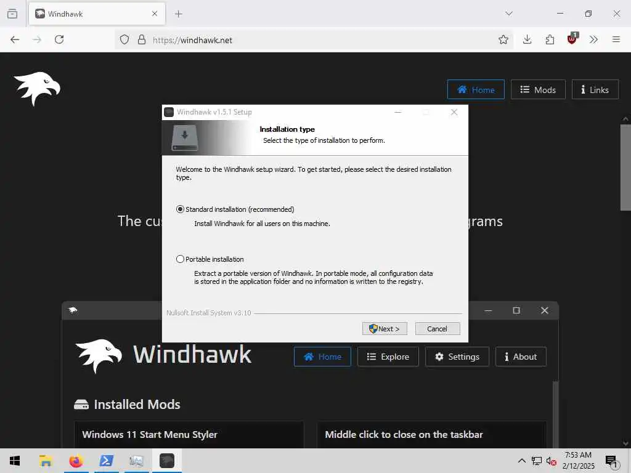
Task: Click the uBlock Origin extension icon
Action: 572,39
